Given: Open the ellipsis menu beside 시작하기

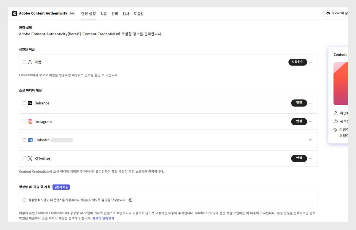Looking at the screenshot, I should [x=311, y=62].
